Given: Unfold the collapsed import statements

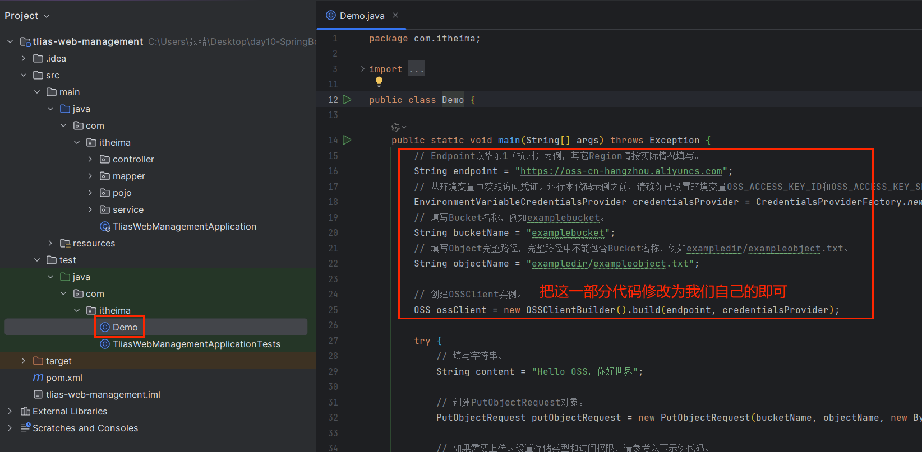Looking at the screenshot, I should point(362,69).
